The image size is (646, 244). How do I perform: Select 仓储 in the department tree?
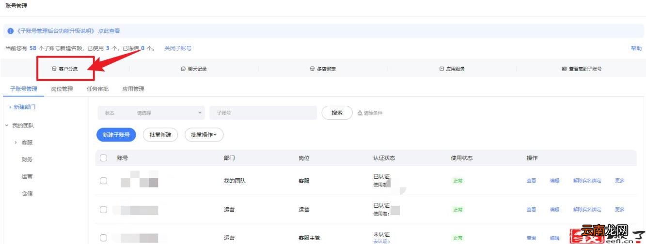click(x=27, y=193)
